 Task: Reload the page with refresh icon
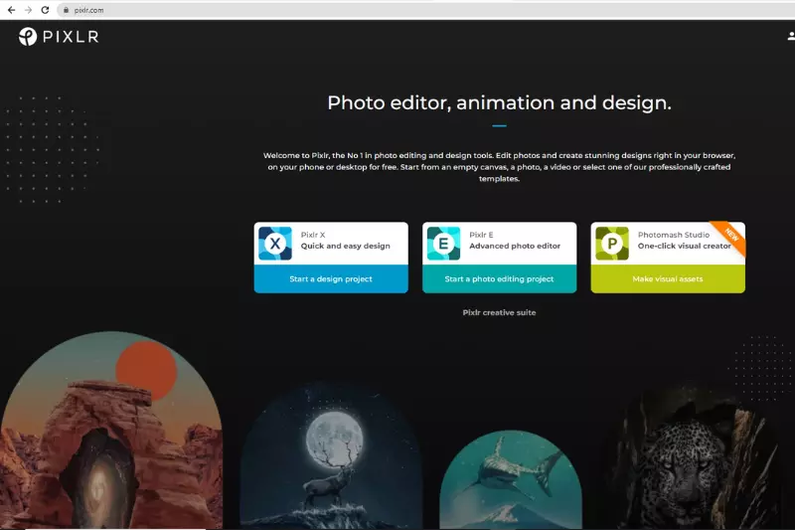[45, 10]
